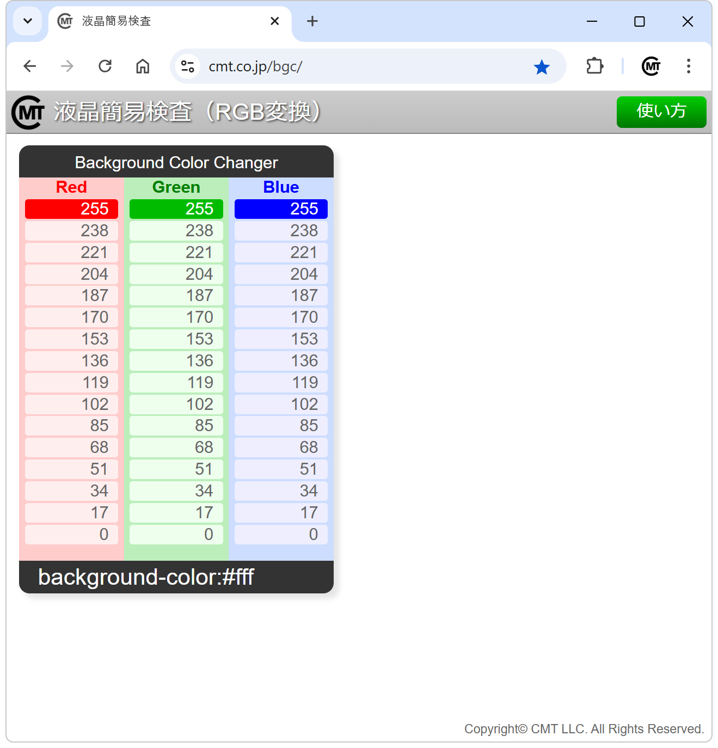The image size is (718, 748).
Task: Set Green to 119
Action: click(x=176, y=383)
